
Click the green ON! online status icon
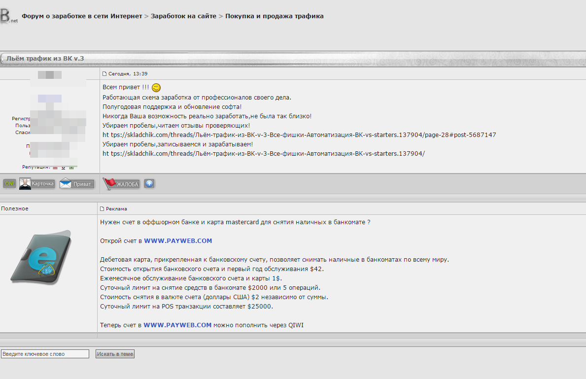[10, 183]
